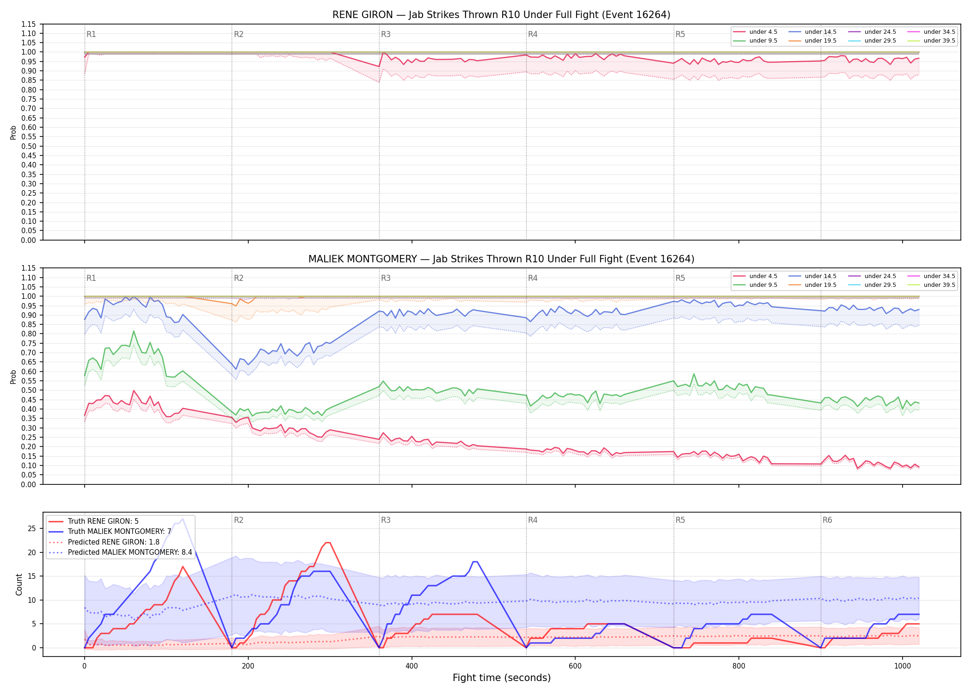The image size is (971, 694).
Task: Click the x-axis tick label '400'
Action: tap(412, 666)
